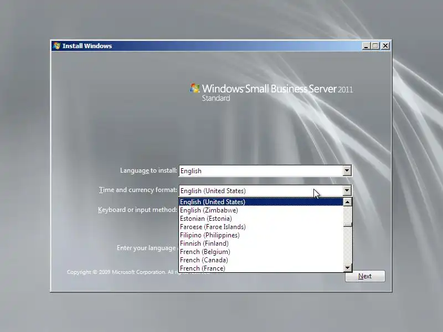This screenshot has height=332, width=443.
Task: Open the Language to install dropdown arrow
Action: click(x=347, y=170)
